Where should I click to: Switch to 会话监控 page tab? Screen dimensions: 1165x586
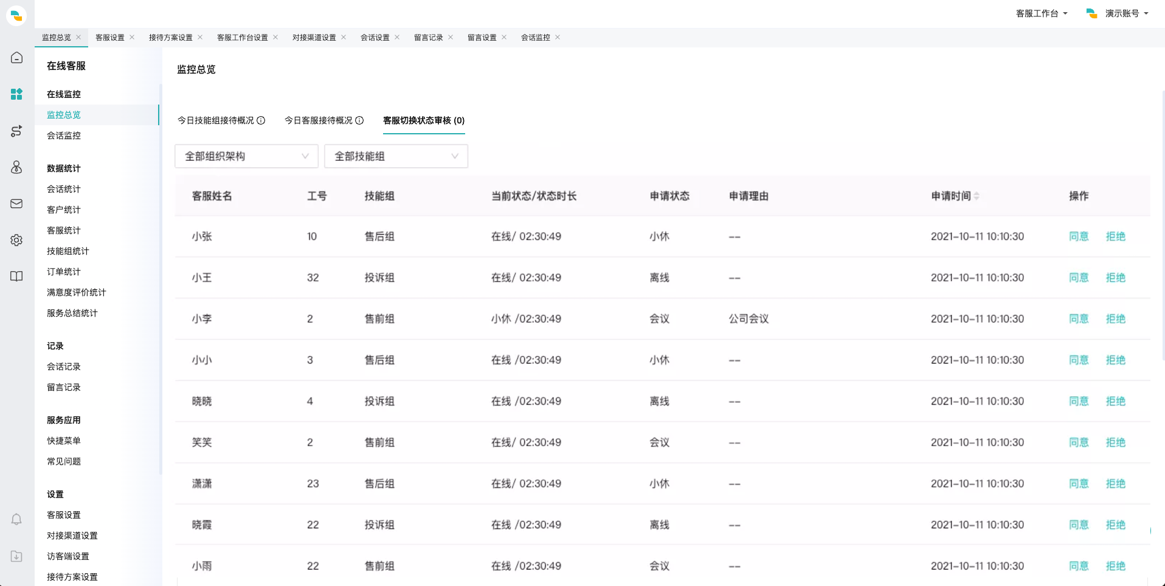536,37
